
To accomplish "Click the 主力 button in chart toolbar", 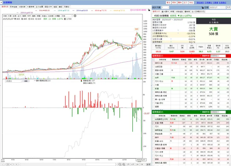I will [19, 16].
